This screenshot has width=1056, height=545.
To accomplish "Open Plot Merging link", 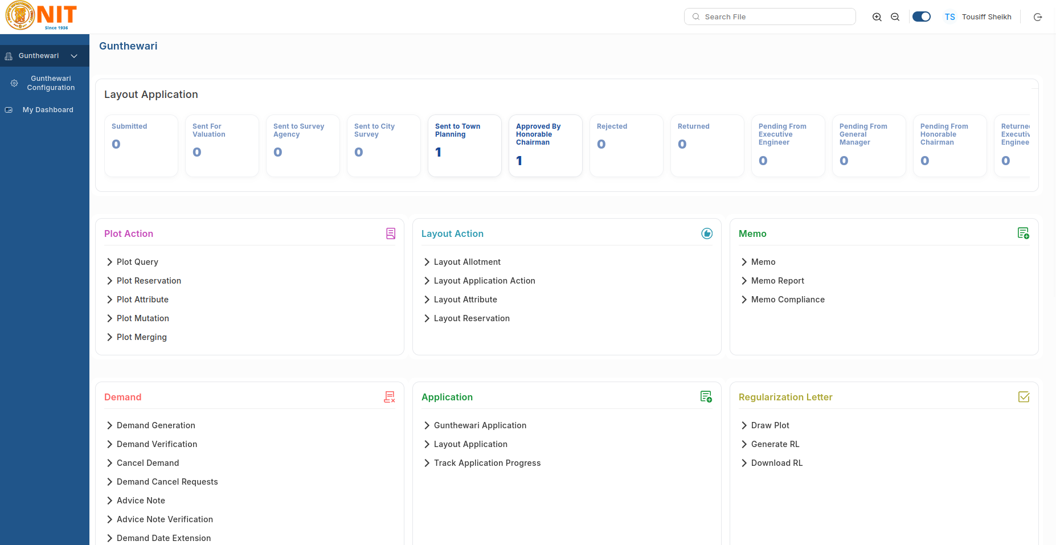I will (142, 337).
